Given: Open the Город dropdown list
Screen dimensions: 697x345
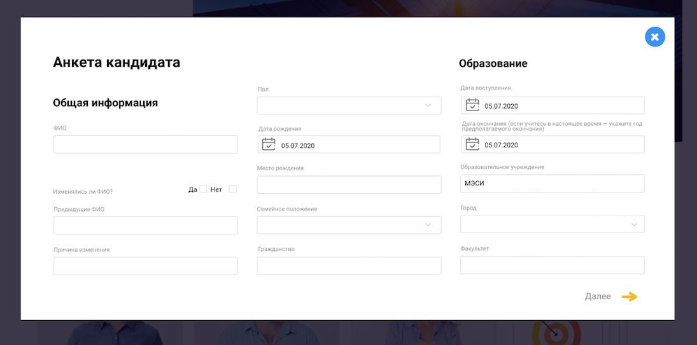Looking at the screenshot, I should click(x=552, y=224).
